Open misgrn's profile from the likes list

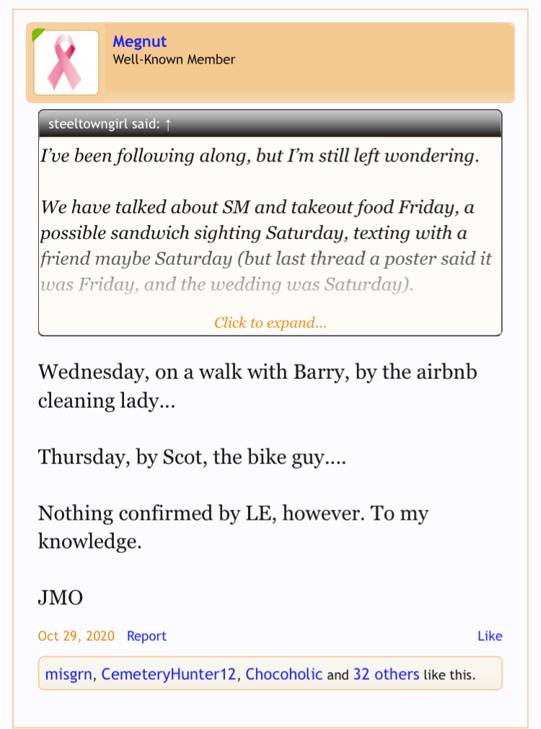click(x=69, y=675)
